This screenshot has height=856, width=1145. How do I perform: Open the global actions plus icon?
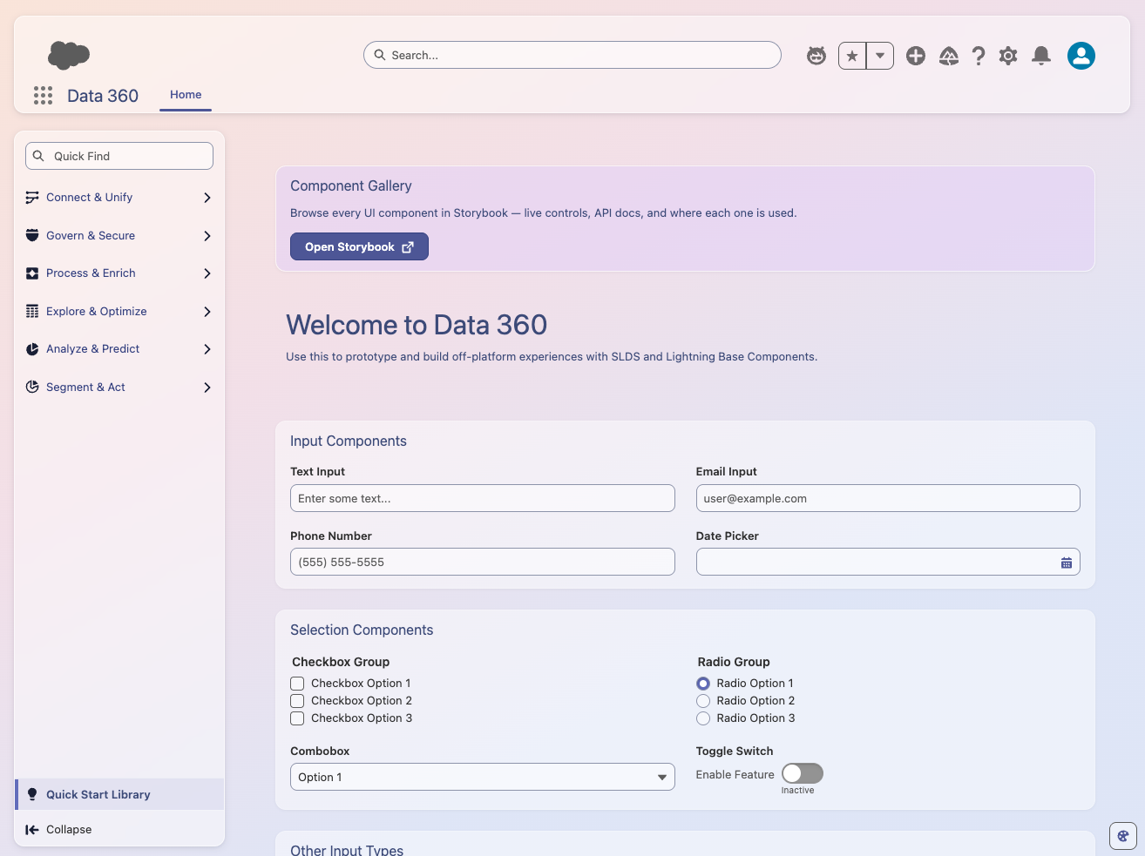click(916, 56)
